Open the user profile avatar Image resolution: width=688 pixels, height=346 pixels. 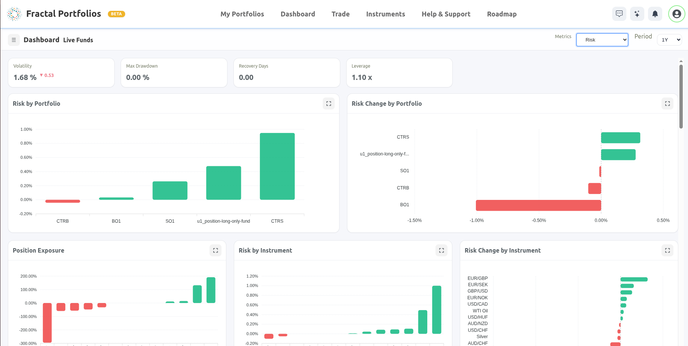tap(676, 14)
